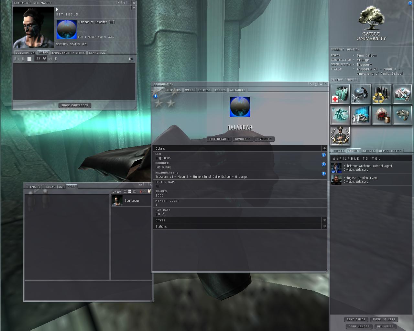
Task: Open the Description tab
Action: tap(25, 53)
